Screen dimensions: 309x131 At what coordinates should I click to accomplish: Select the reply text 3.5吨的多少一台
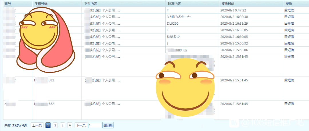[x=179, y=17]
